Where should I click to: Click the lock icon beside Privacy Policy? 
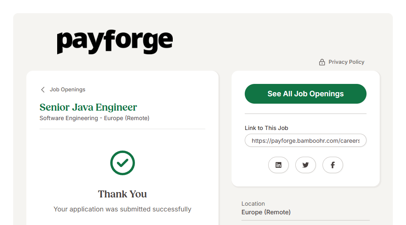click(322, 62)
